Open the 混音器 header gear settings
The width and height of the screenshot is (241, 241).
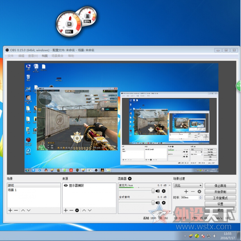pyautogui.click(x=130, y=179)
